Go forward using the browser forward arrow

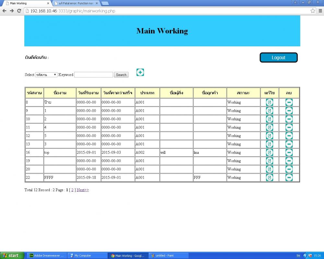[x=12, y=11]
